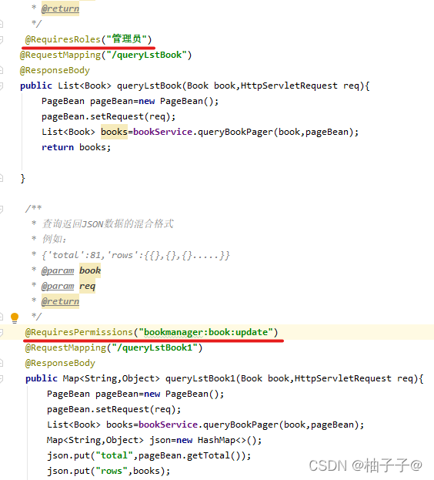This screenshot has width=434, height=480.
Task: Click @RequestMapping annotation above queryLstBook1
Action: click(65, 348)
